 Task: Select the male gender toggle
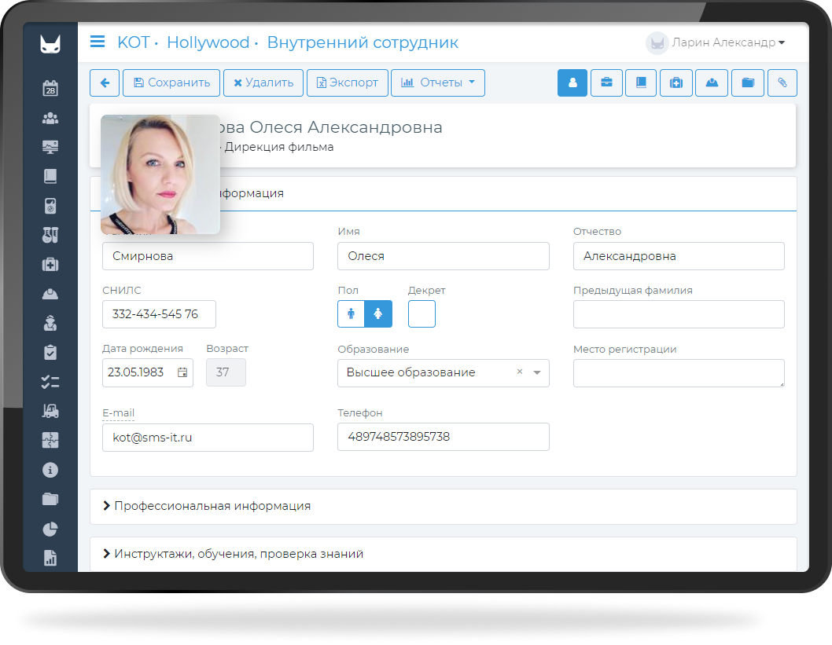pos(352,313)
